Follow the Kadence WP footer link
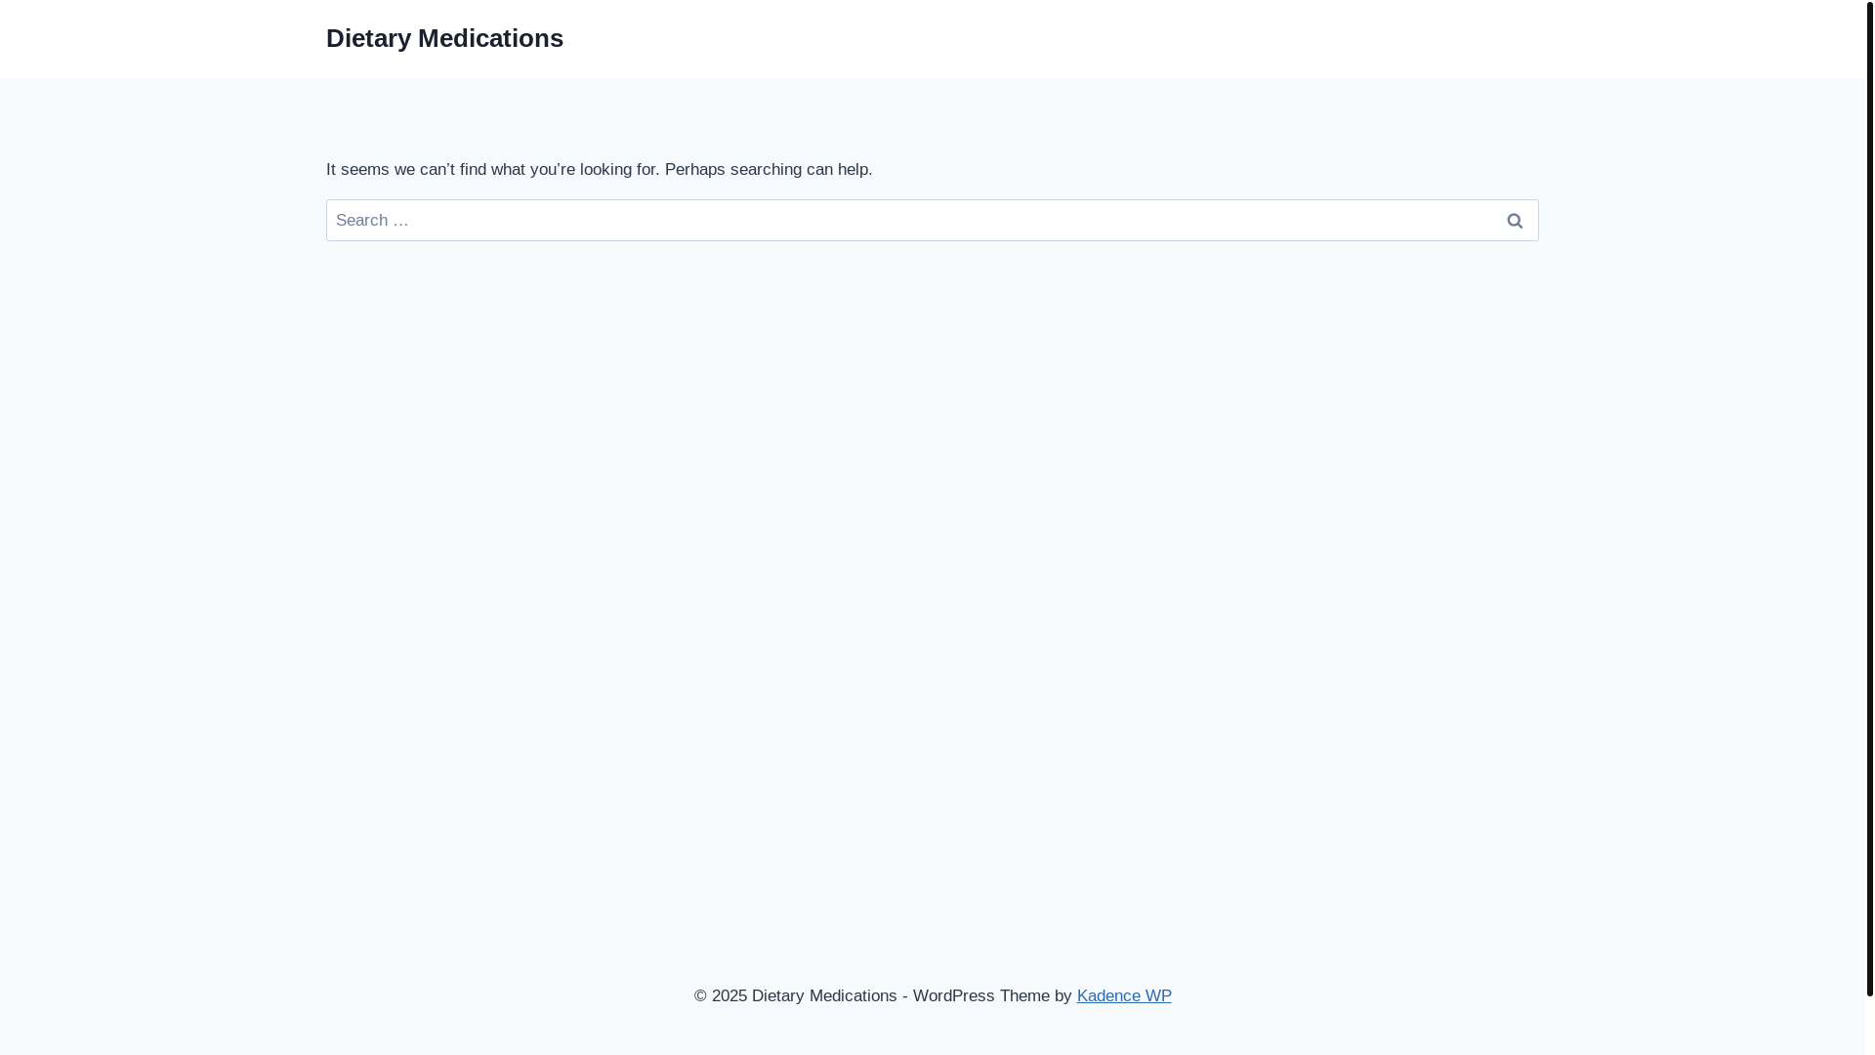This screenshot has width=1875, height=1055. (1124, 995)
